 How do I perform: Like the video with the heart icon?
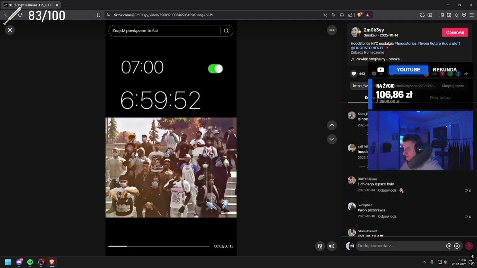[354, 74]
